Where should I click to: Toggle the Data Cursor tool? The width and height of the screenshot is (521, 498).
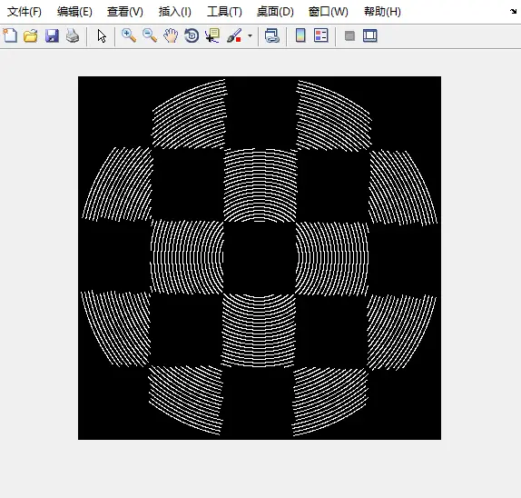(212, 35)
